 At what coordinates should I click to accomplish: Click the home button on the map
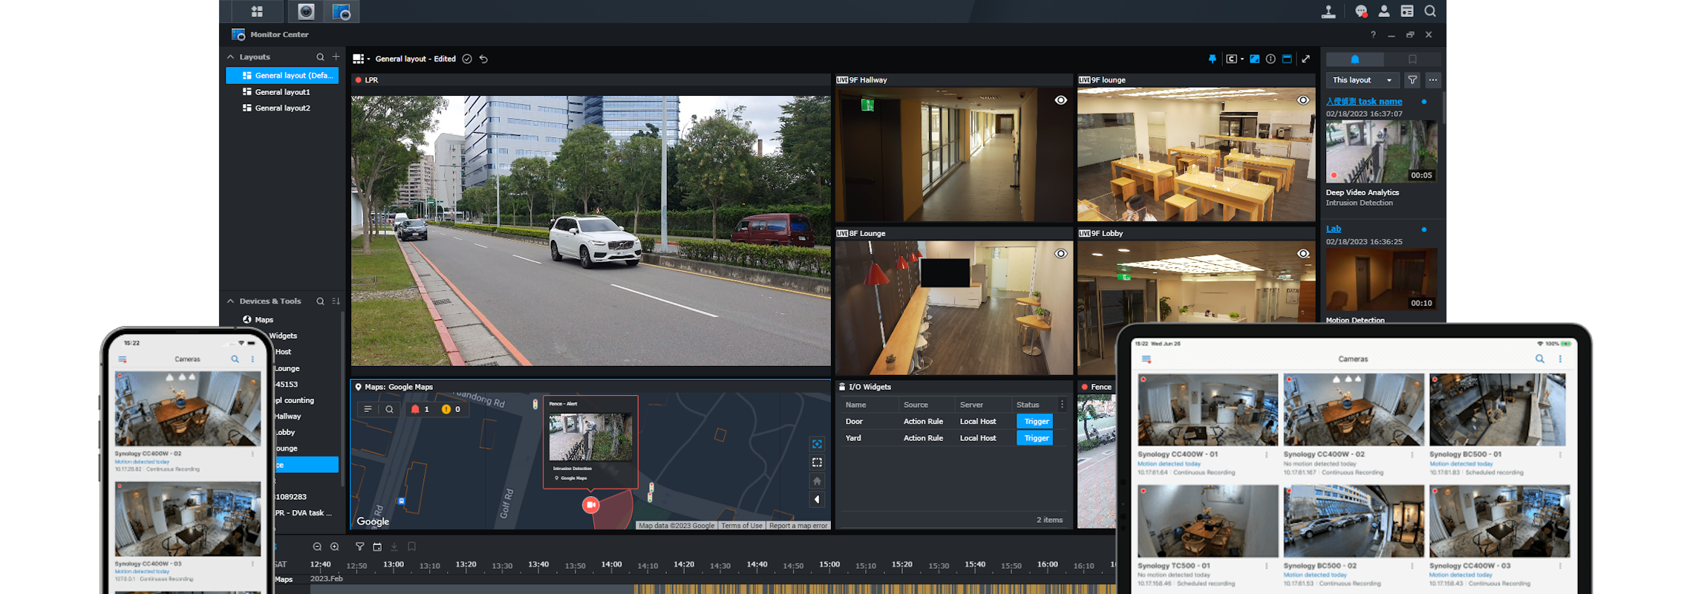click(817, 481)
